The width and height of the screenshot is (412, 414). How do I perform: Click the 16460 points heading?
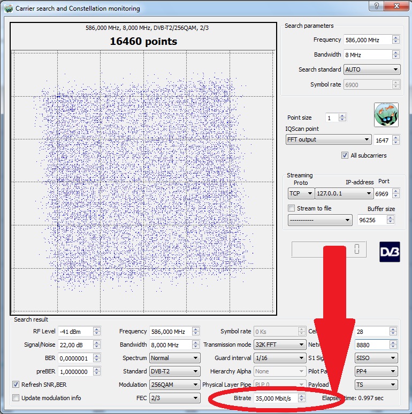point(143,42)
